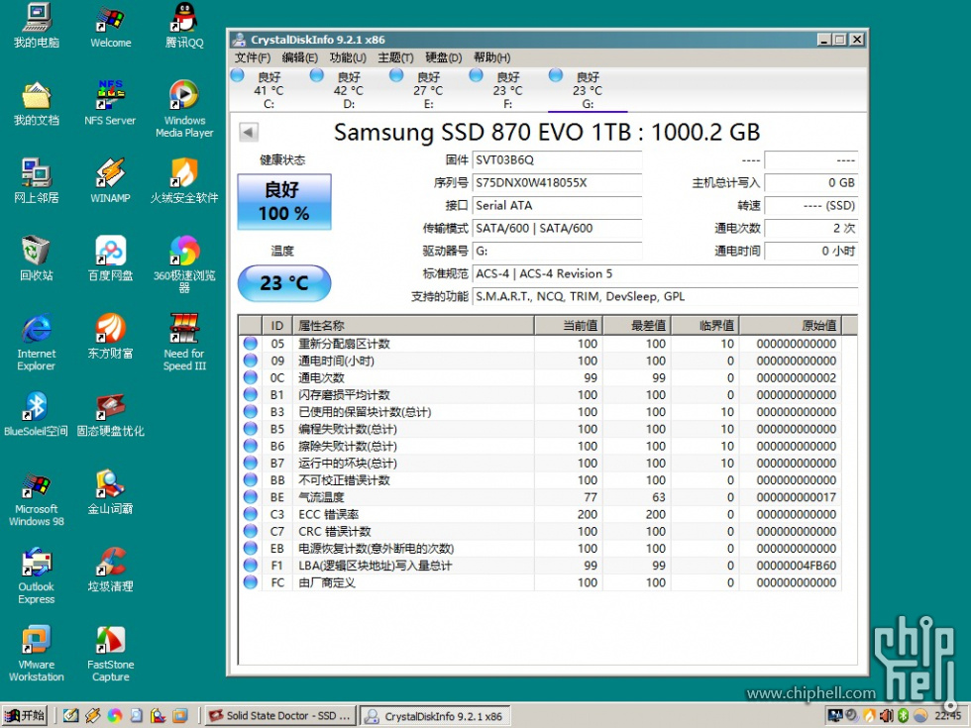Click the 良好 100 % health status button
Image resolution: width=971 pixels, height=728 pixels.
pos(284,202)
